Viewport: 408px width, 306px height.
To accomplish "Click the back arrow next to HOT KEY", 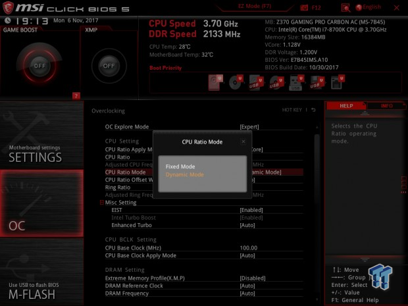I will tap(313, 110).
